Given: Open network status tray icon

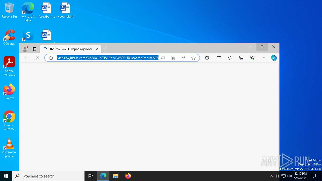Looking at the screenshot, I should click(284, 176).
